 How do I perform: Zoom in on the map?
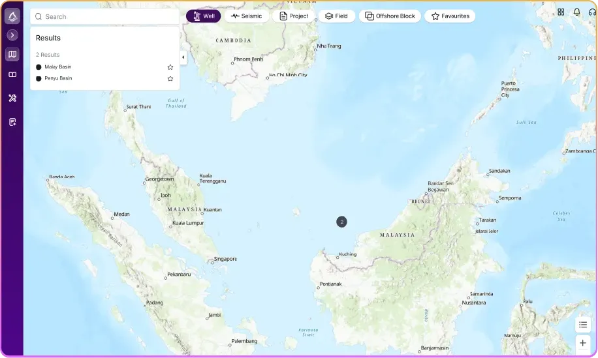(583, 343)
